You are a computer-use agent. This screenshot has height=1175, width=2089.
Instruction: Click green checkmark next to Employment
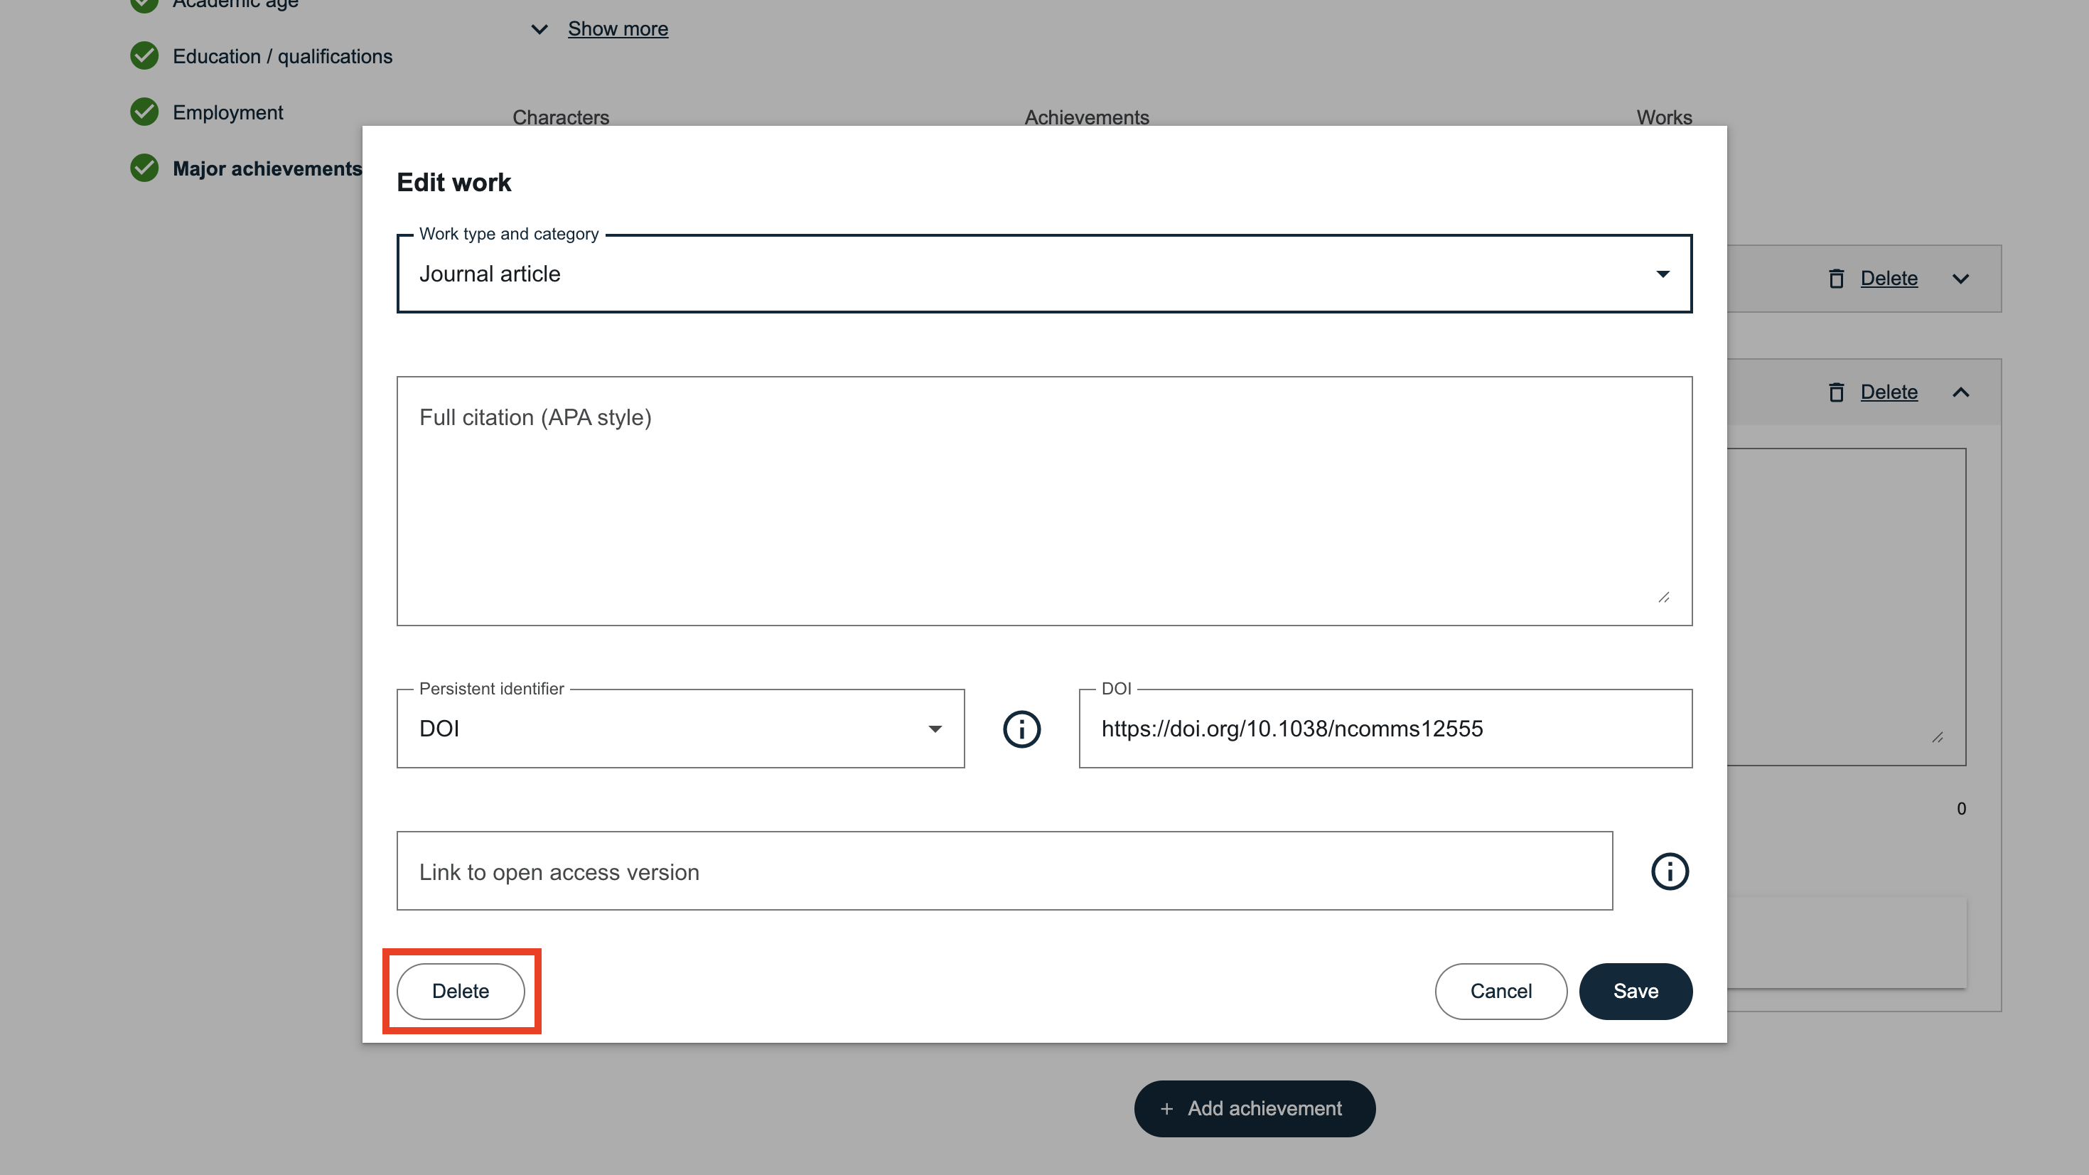(x=144, y=112)
